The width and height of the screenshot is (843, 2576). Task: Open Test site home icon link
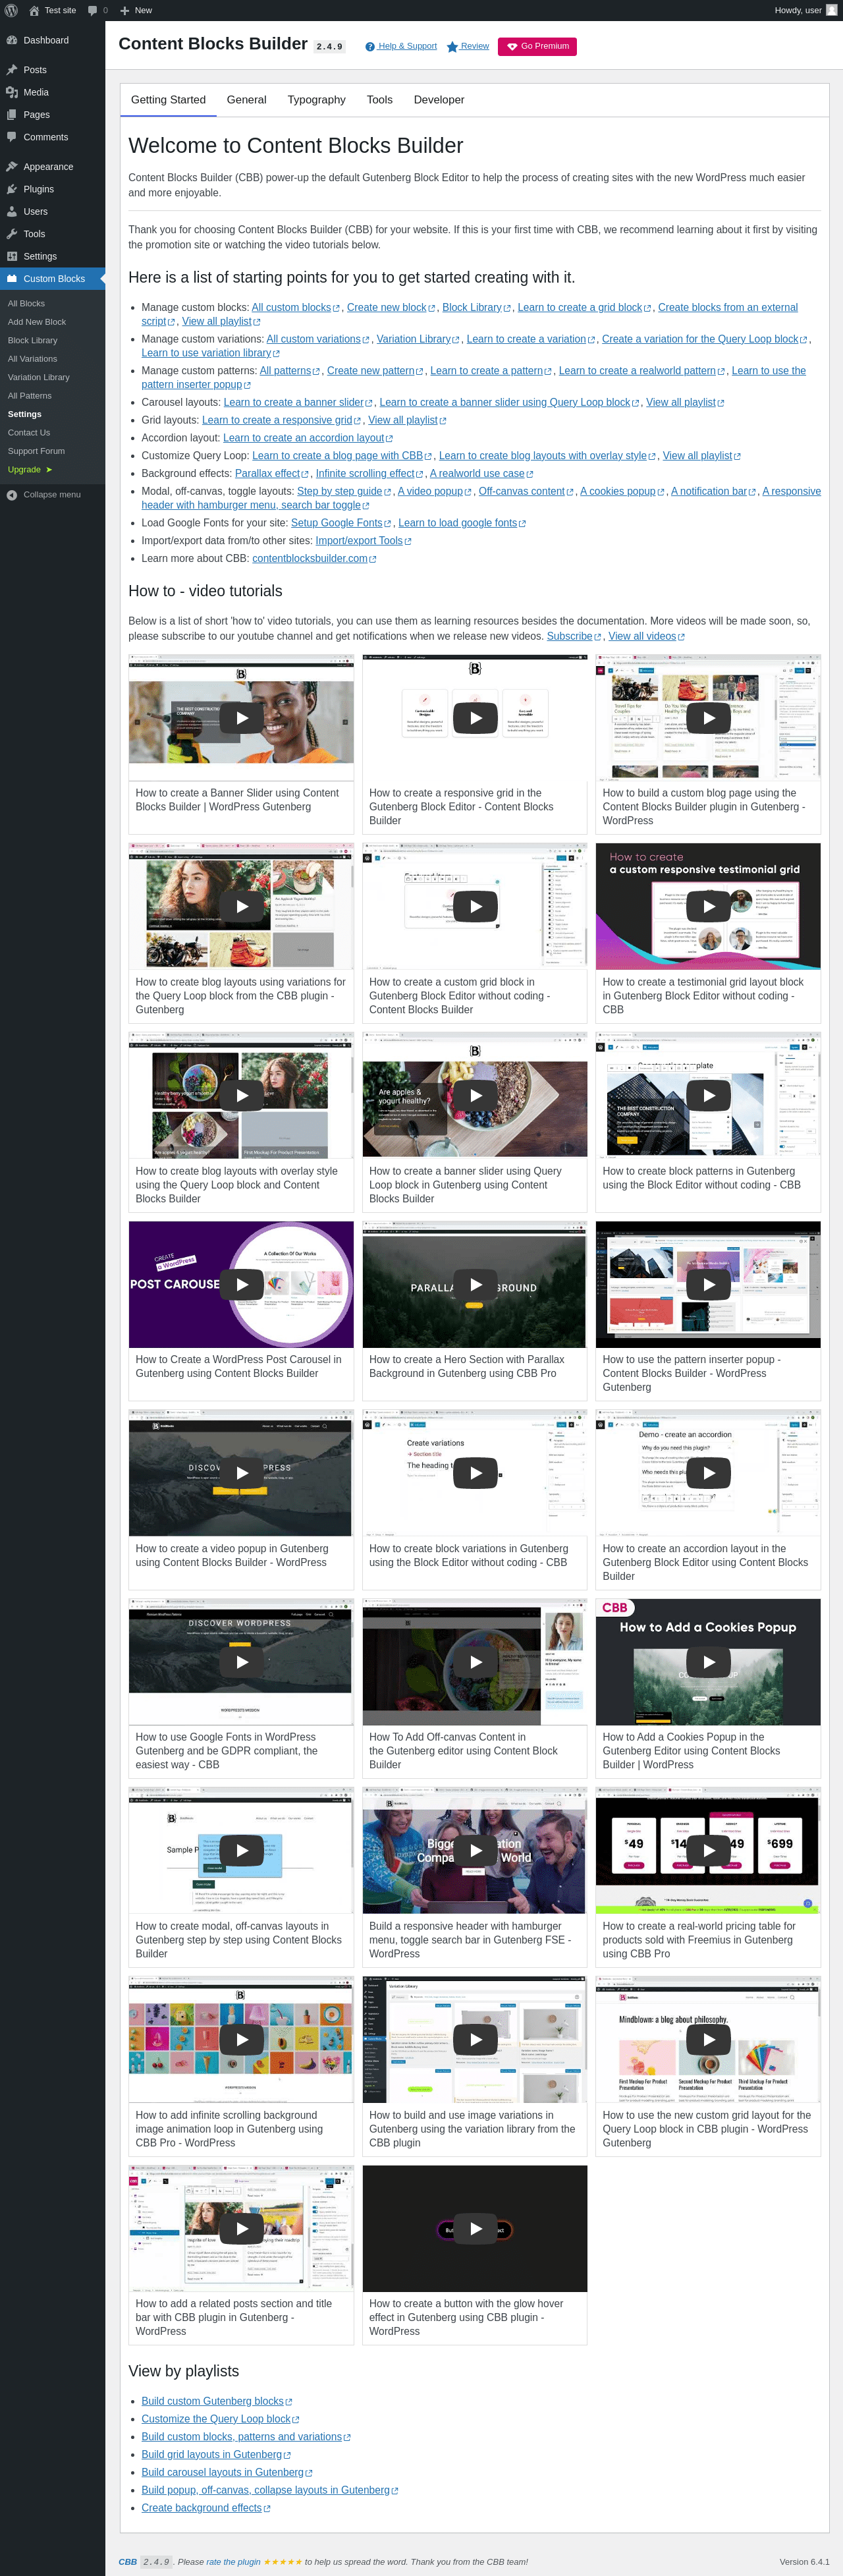coord(52,10)
